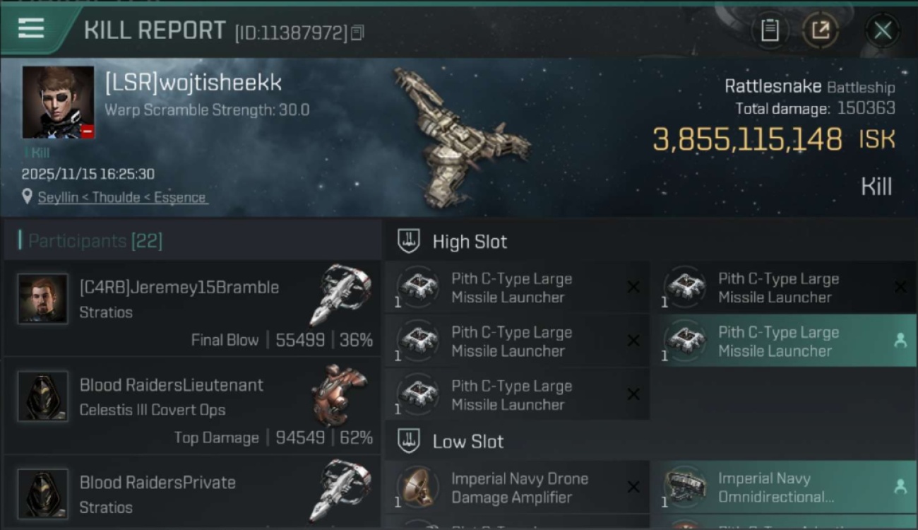Viewport: 918px width, 530px height.
Task: Click the share kill report icon
Action: tap(820, 30)
